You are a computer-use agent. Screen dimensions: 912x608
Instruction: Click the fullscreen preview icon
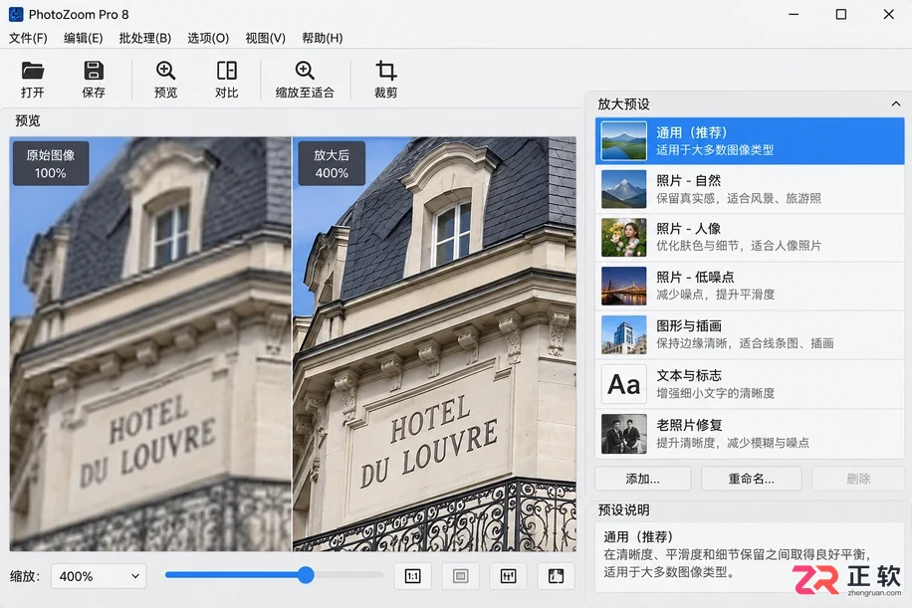click(x=556, y=576)
